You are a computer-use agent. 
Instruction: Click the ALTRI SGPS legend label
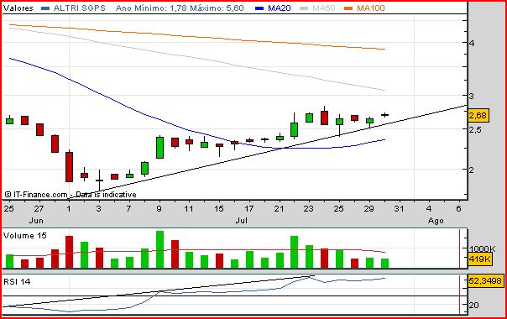pyautogui.click(x=80, y=8)
